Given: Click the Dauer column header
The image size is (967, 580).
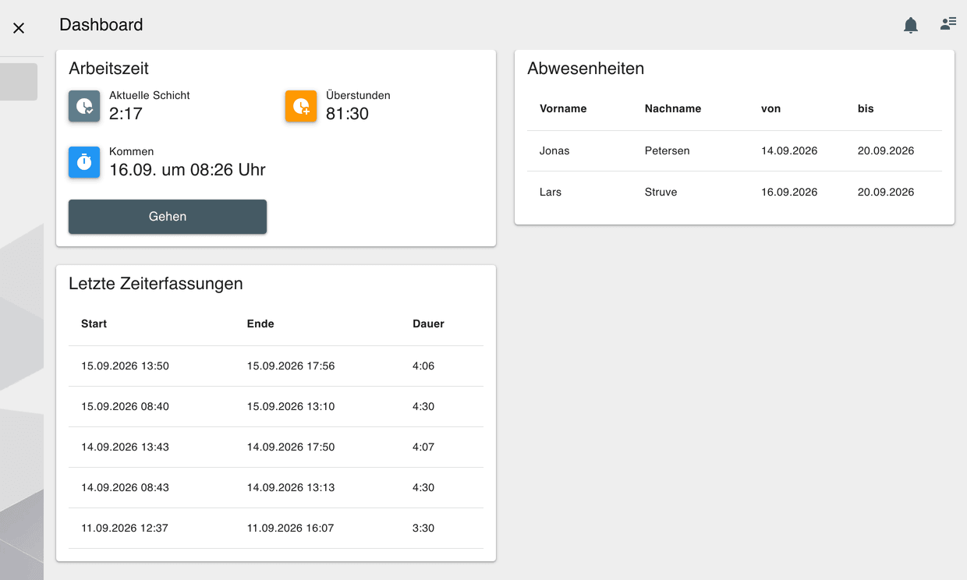Looking at the screenshot, I should click(428, 324).
